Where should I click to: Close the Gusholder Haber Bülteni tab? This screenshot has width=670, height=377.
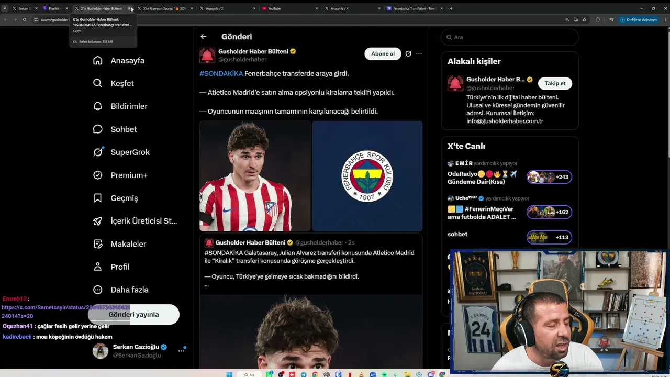pyautogui.click(x=130, y=8)
